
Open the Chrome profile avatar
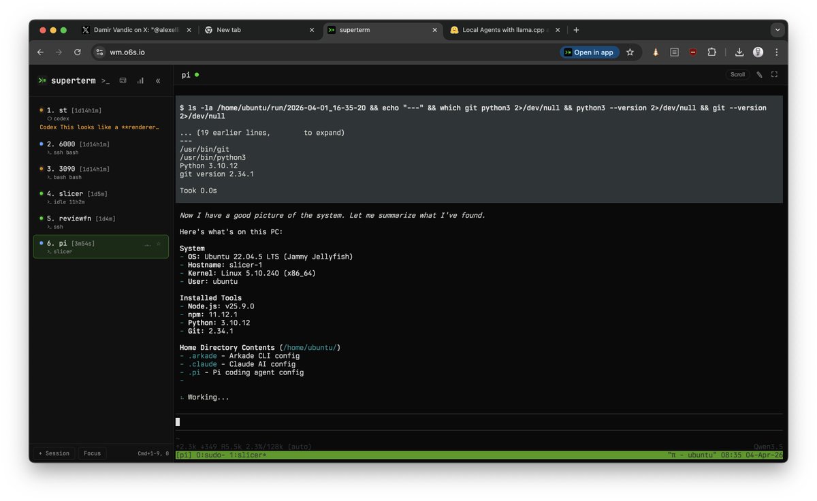[758, 52]
